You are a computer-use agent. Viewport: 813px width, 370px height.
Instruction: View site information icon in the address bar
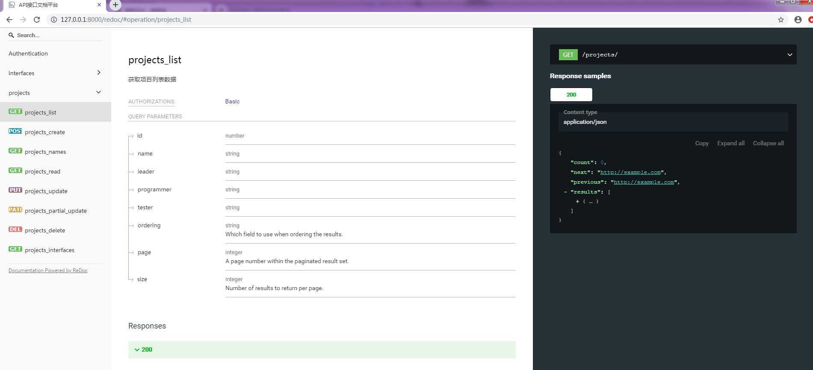[x=54, y=20]
